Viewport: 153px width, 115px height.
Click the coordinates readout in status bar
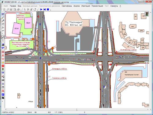(8, 112)
